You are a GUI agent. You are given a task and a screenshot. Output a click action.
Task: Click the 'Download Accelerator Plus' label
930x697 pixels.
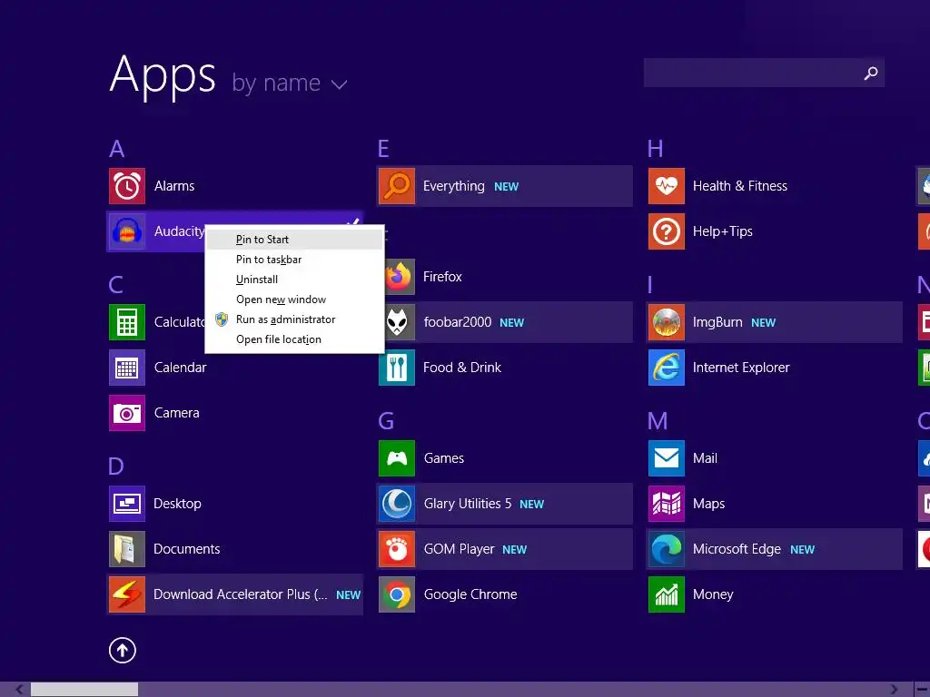[240, 594]
